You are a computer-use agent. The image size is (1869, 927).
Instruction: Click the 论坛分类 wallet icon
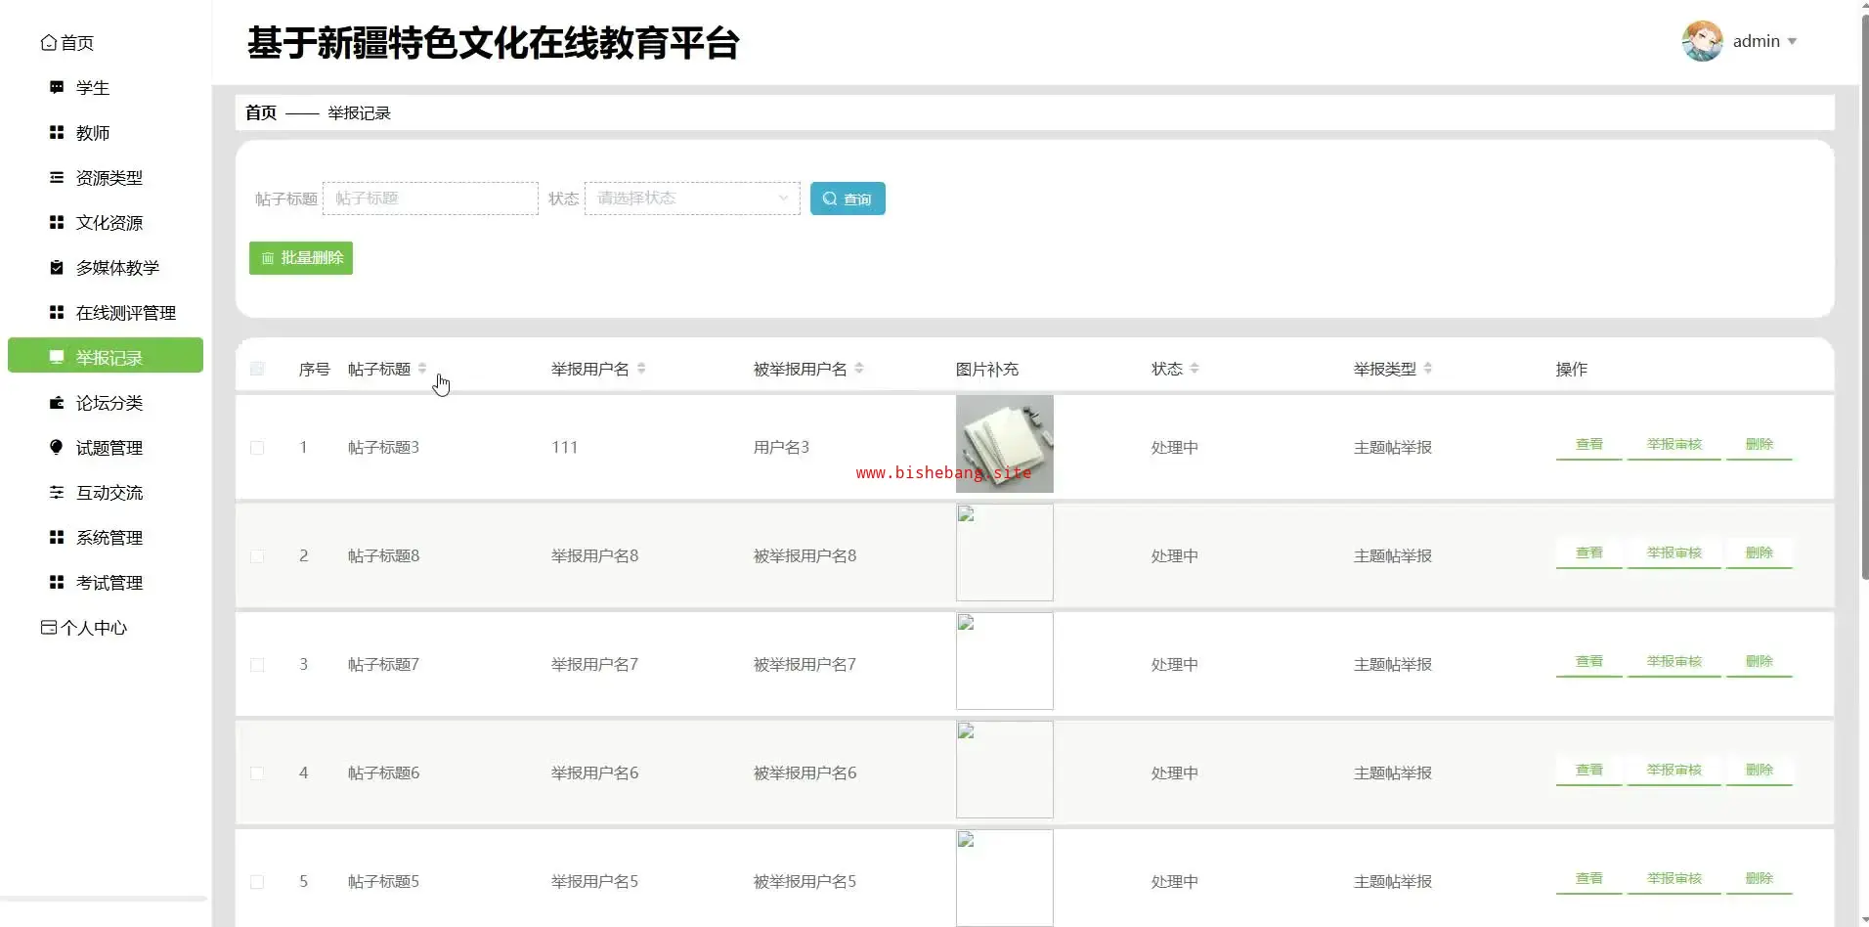click(x=57, y=403)
